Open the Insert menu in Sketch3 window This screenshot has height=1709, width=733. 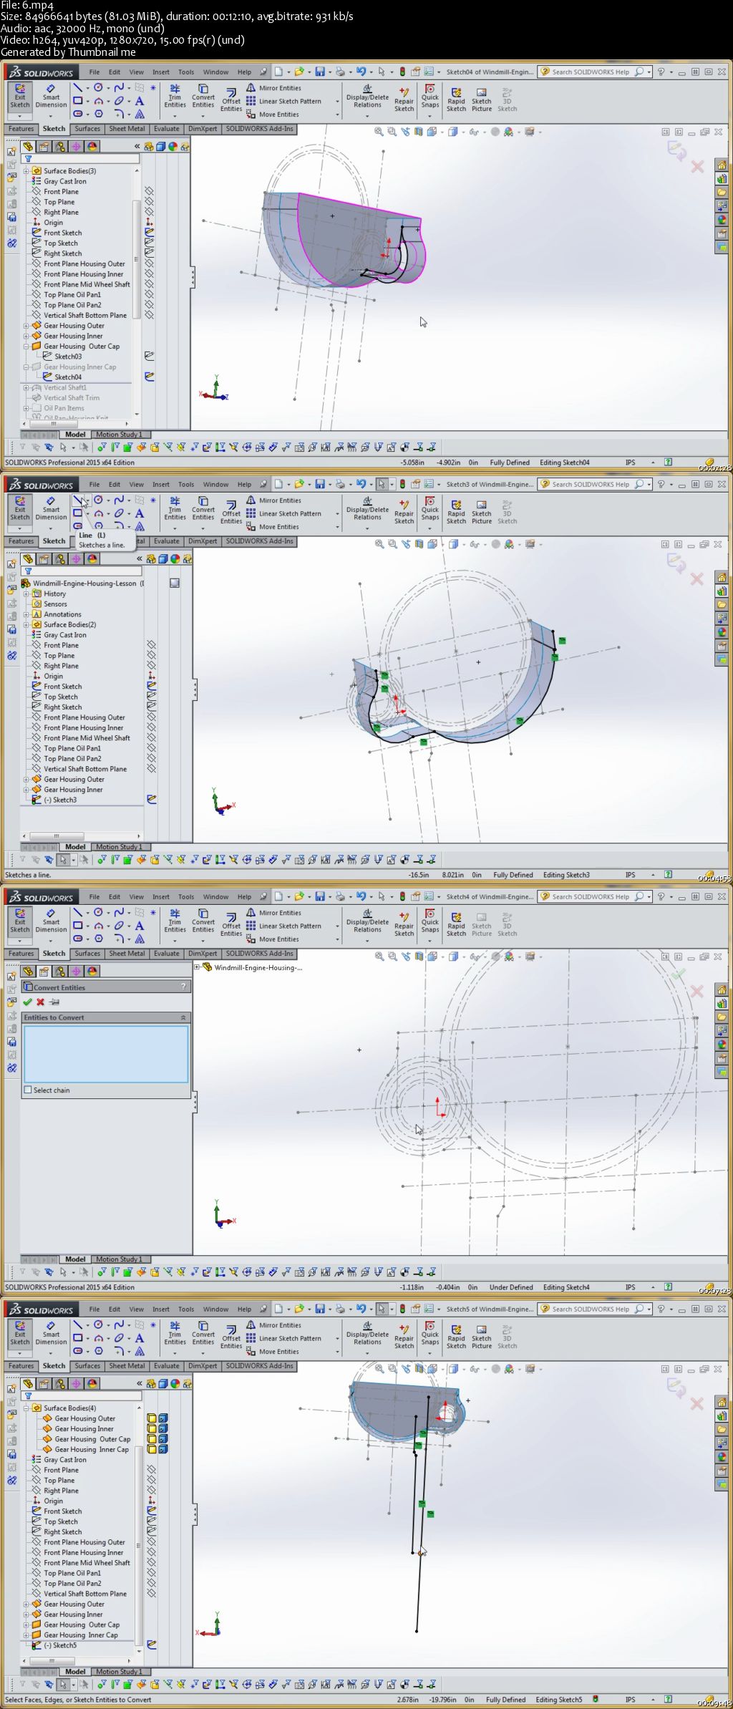tap(161, 484)
